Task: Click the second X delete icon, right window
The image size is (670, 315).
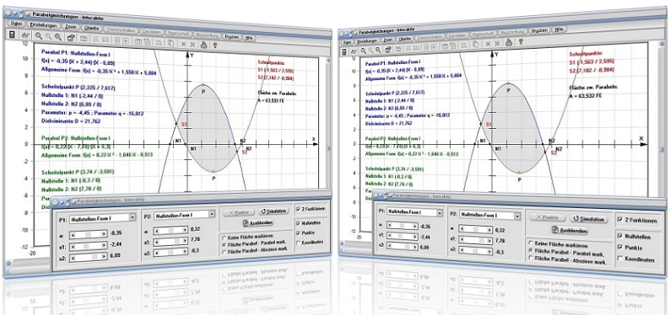Action: tap(496, 43)
